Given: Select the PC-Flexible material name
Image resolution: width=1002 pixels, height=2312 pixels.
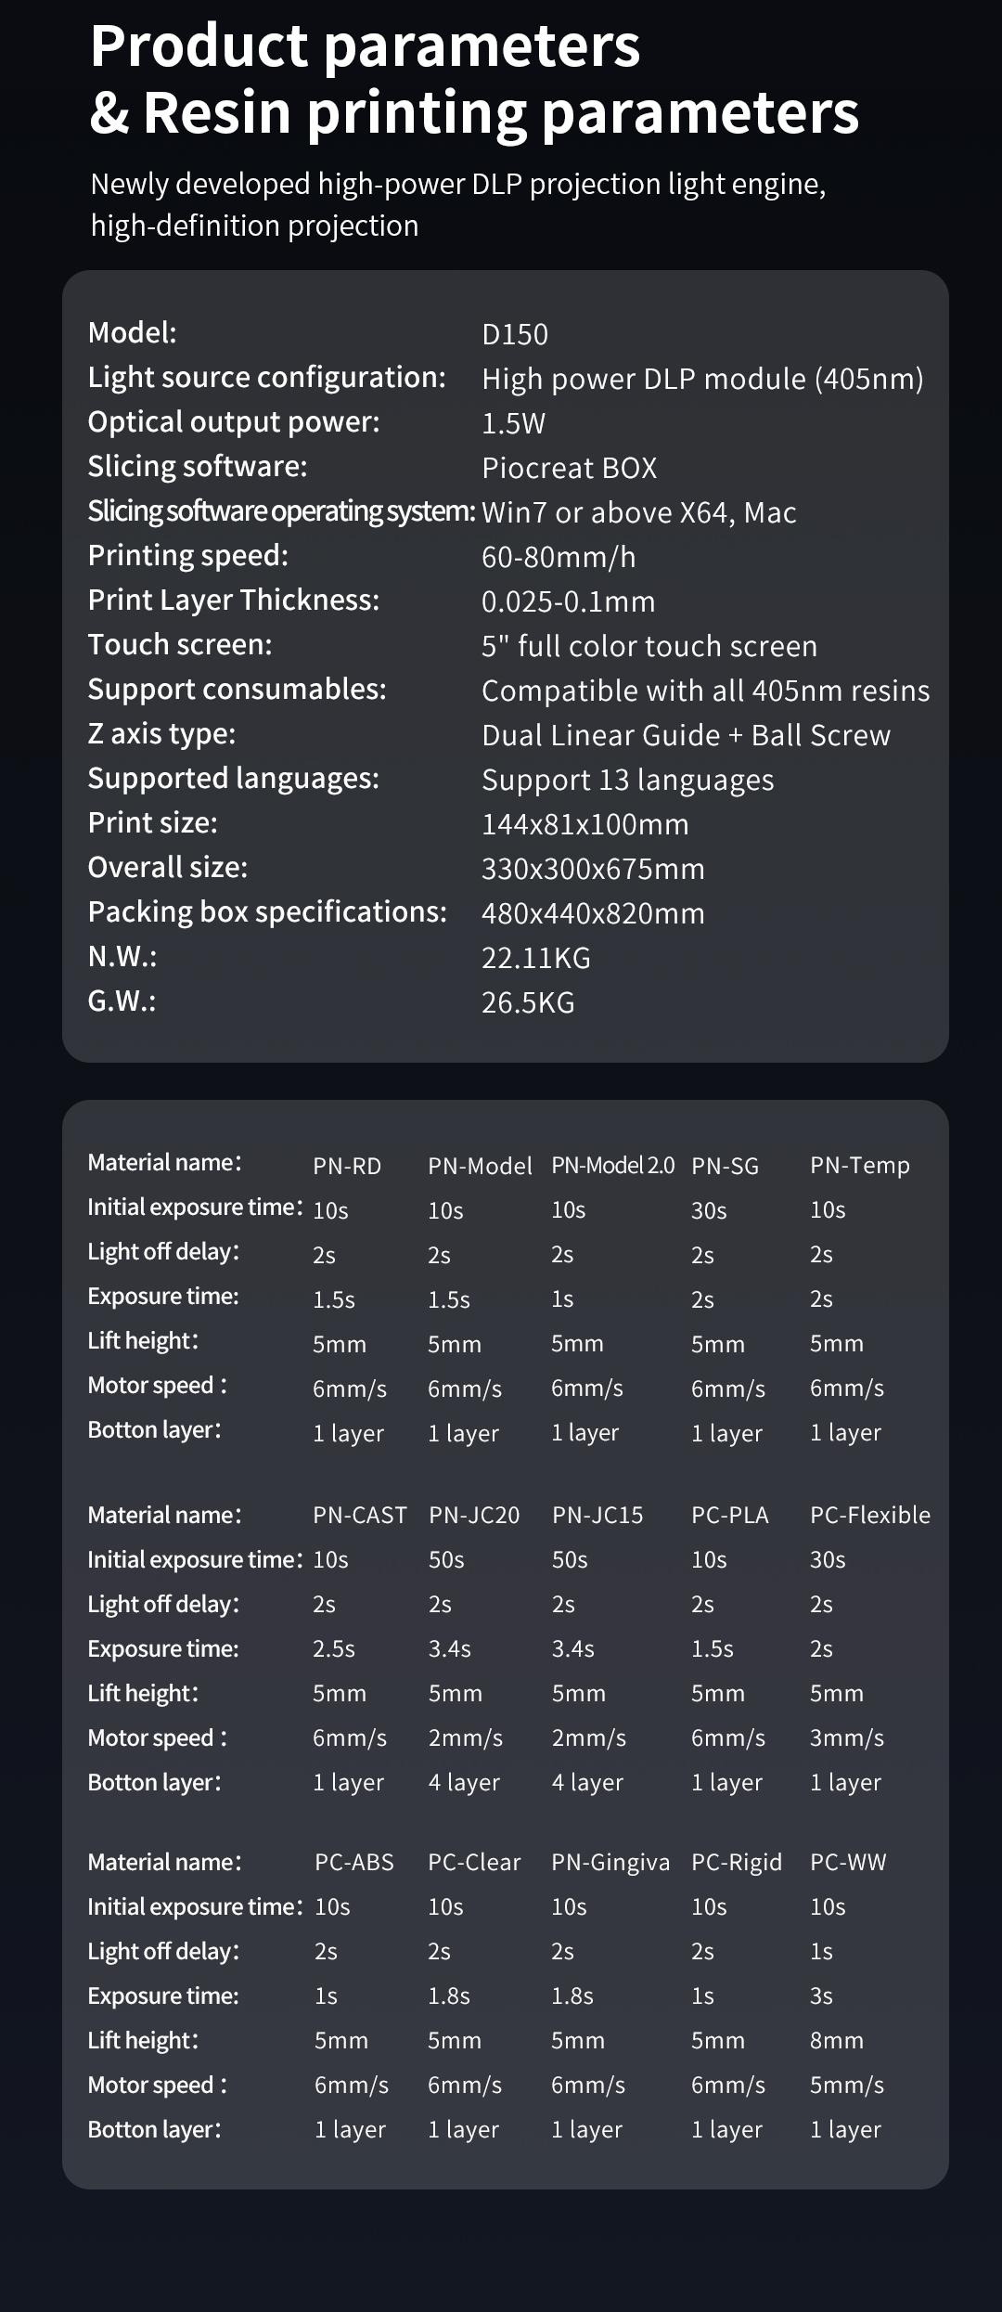Looking at the screenshot, I should (x=870, y=1515).
